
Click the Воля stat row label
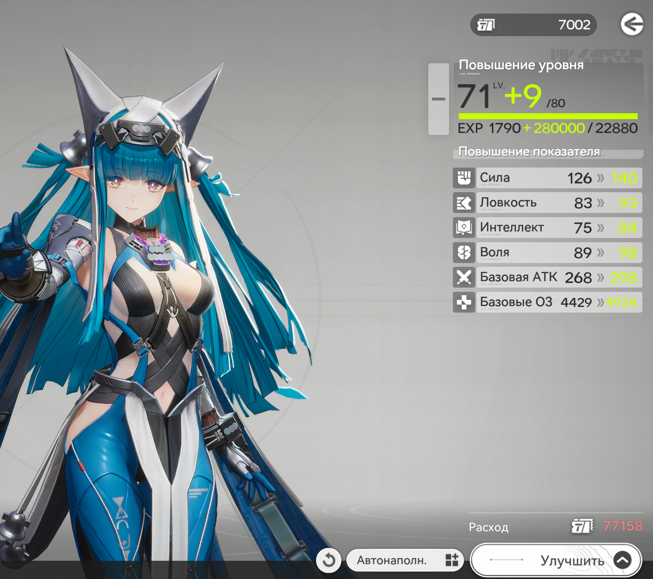click(494, 252)
